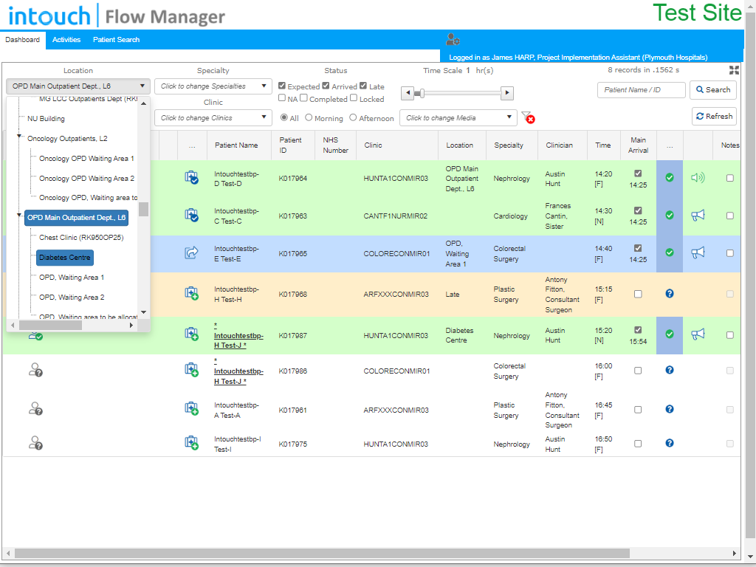Uncheck the Arrived status checkbox

(x=326, y=86)
